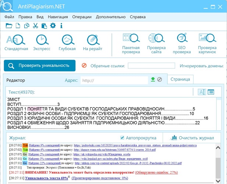This screenshot has height=184, width=227.
Task: Open the pidru4niki.com match link
Action: click(x=135, y=145)
